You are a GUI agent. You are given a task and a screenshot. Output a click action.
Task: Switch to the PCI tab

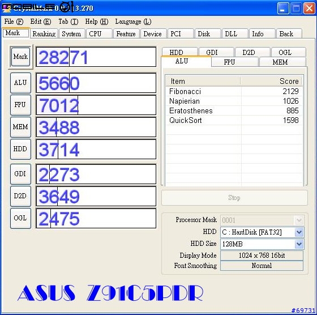click(181, 33)
